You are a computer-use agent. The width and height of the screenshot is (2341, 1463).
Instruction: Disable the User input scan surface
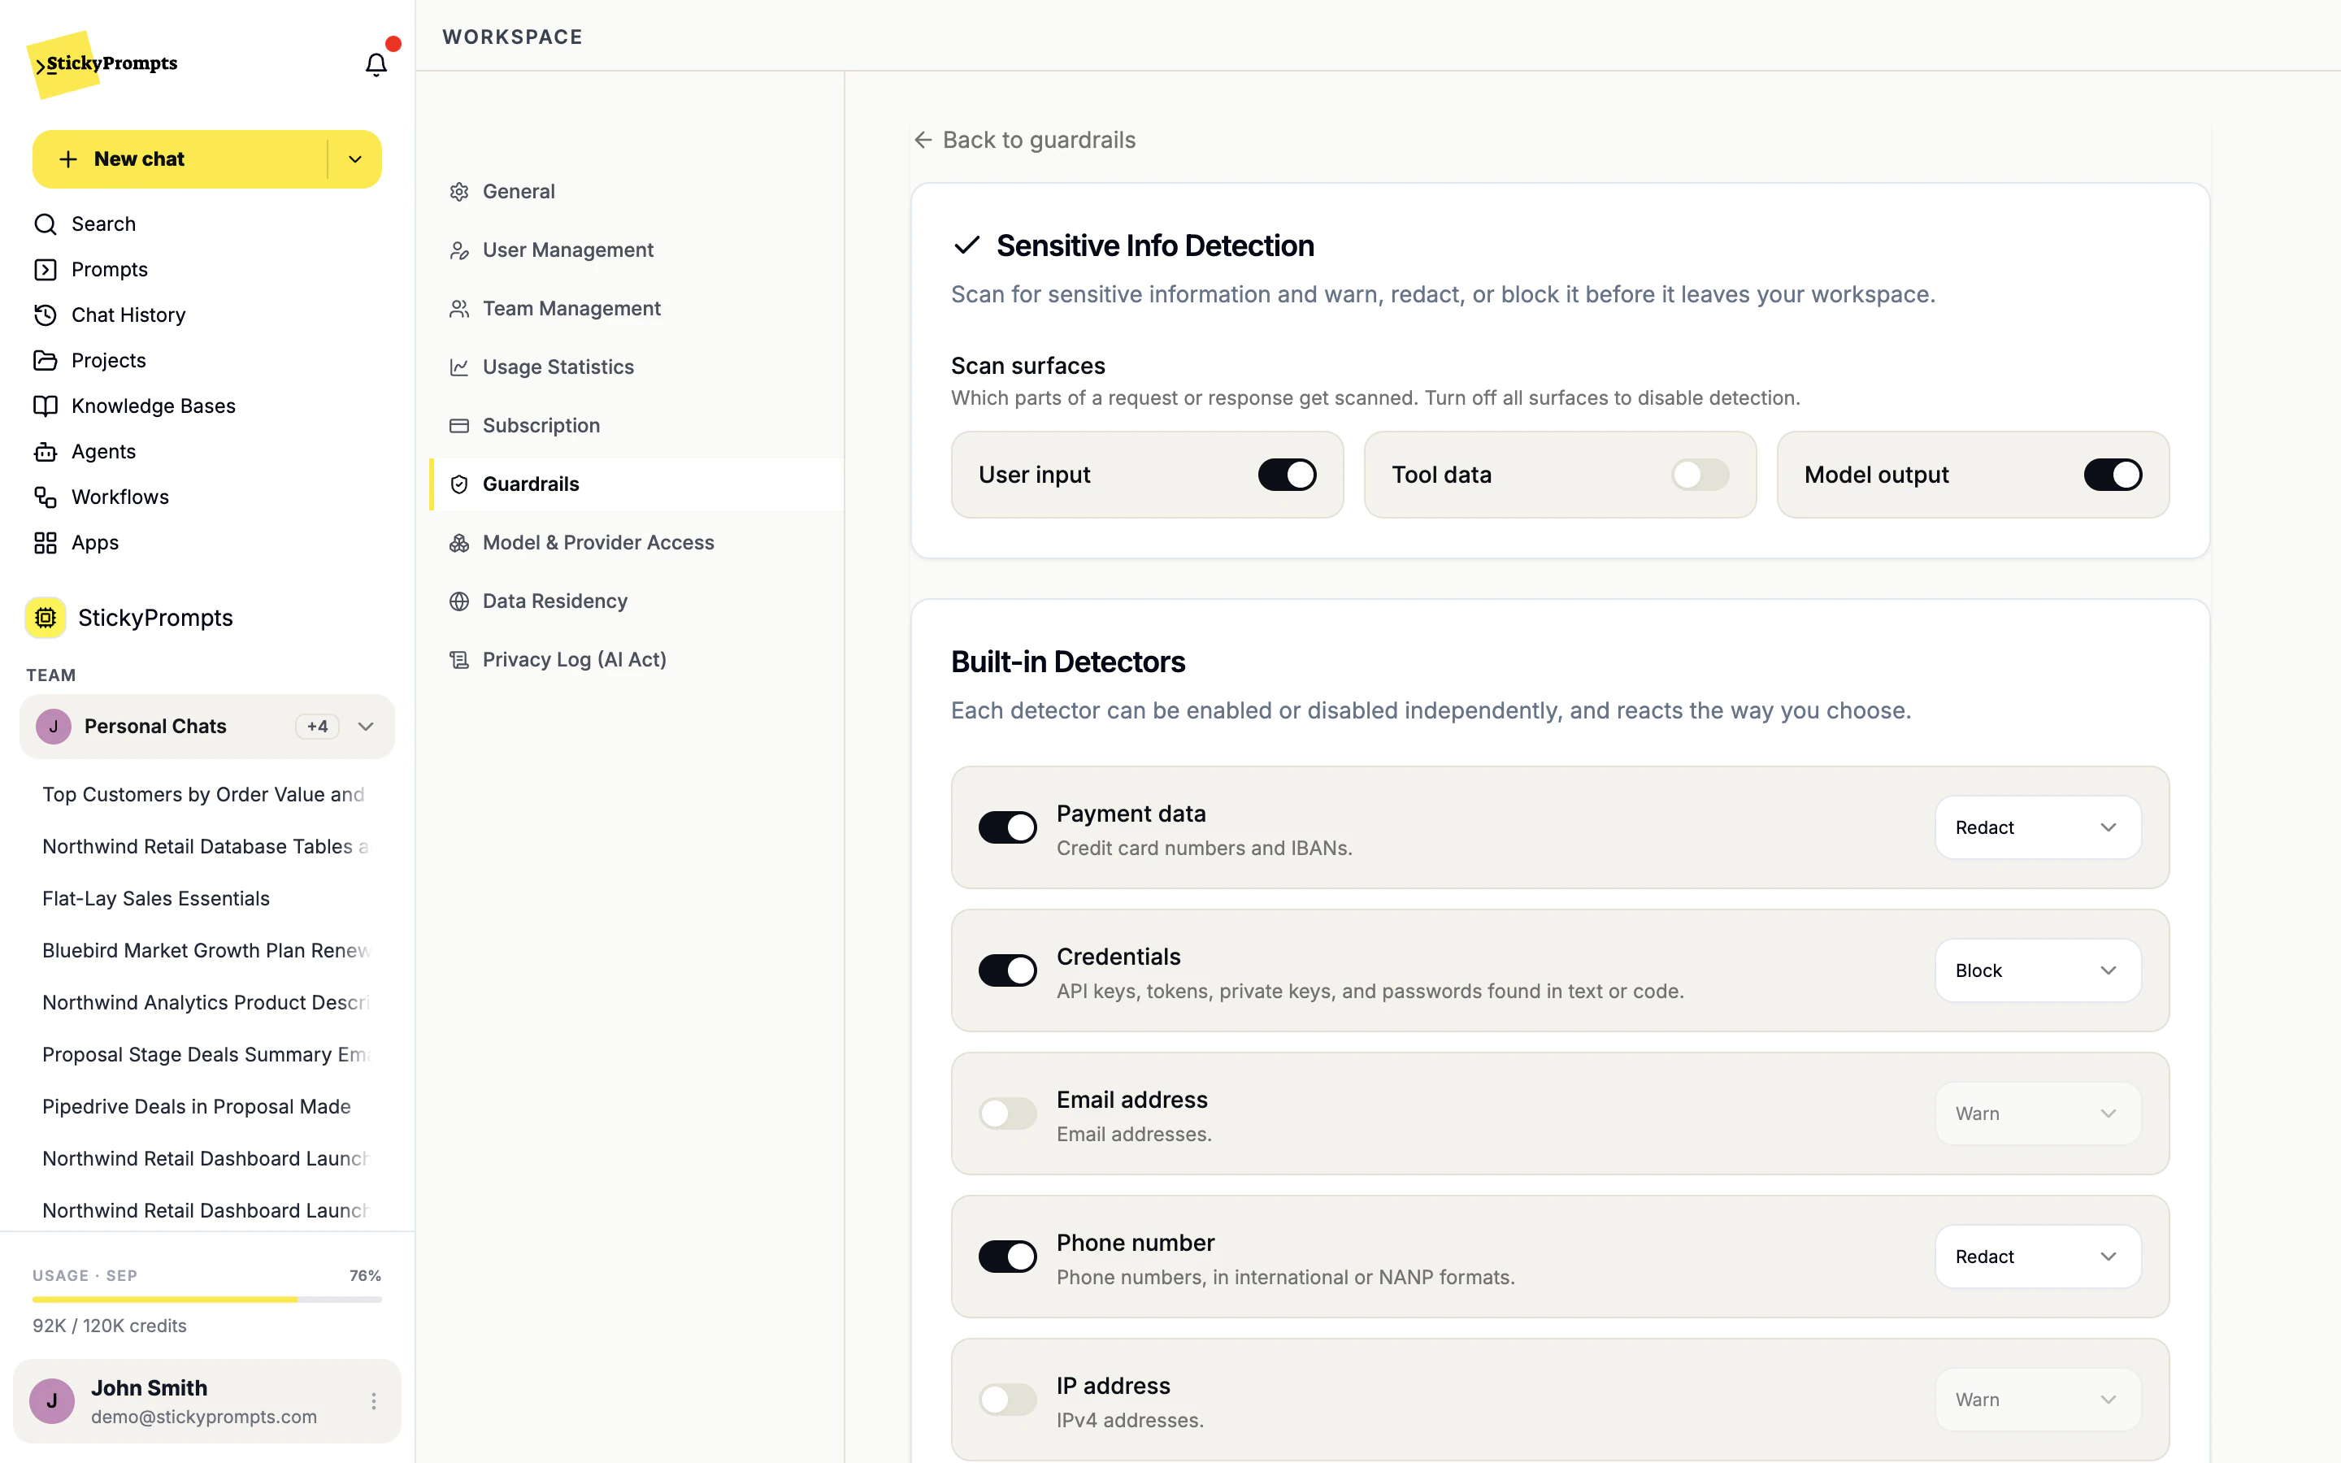point(1287,475)
